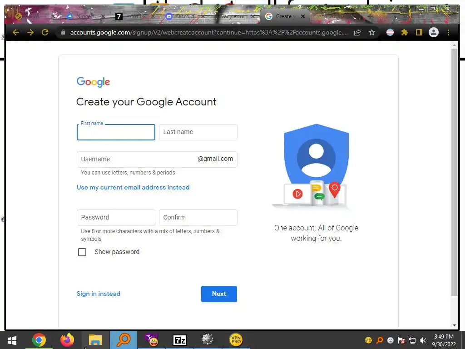Close the Discord tab
Image resolution: width=465 pixels, height=349 pixels.
[203, 16]
